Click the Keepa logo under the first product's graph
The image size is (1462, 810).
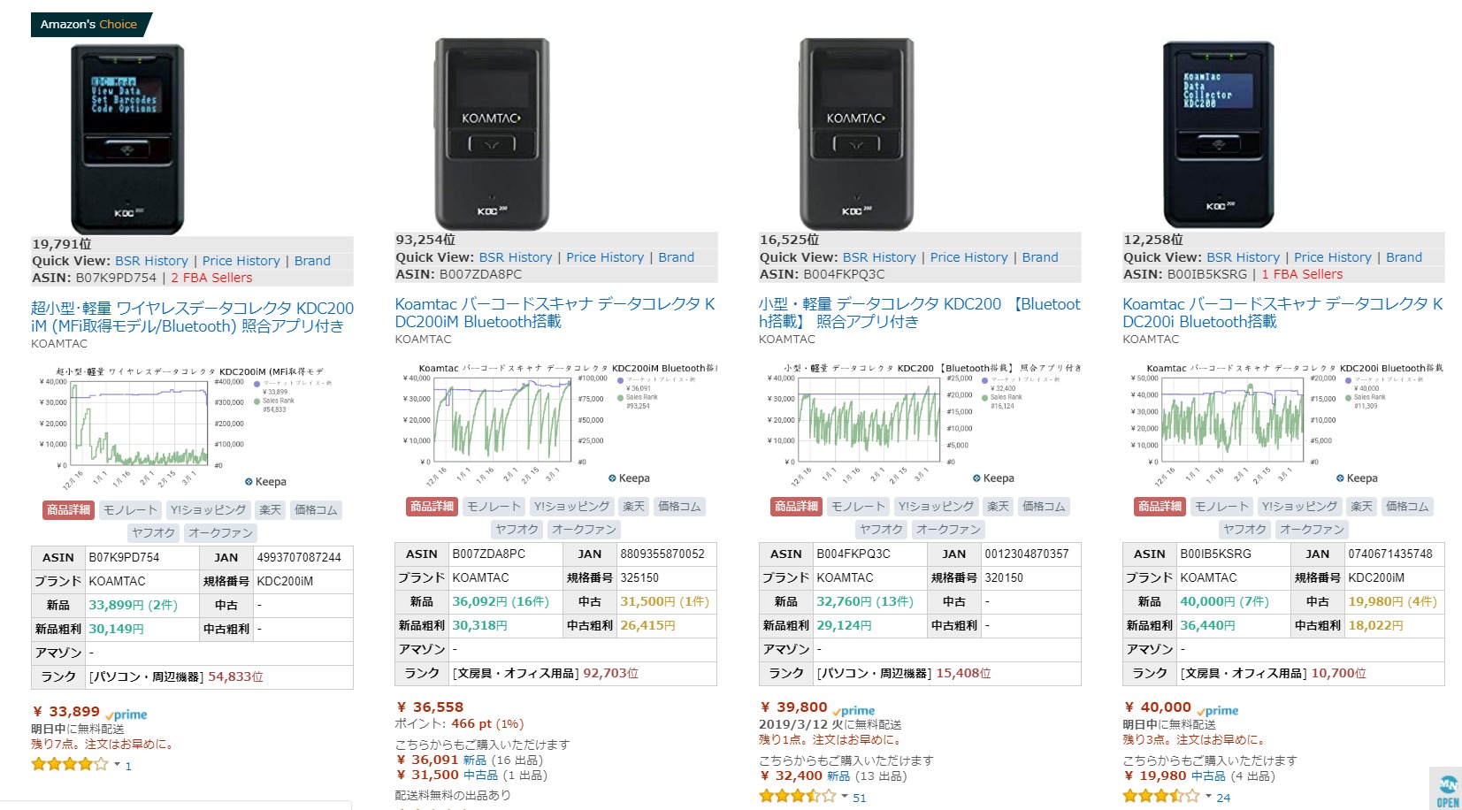coord(265,482)
